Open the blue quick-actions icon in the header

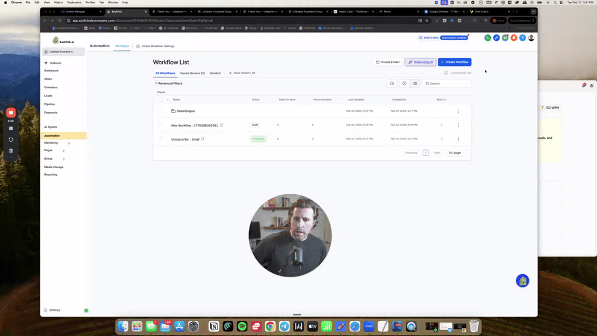[x=496, y=38]
